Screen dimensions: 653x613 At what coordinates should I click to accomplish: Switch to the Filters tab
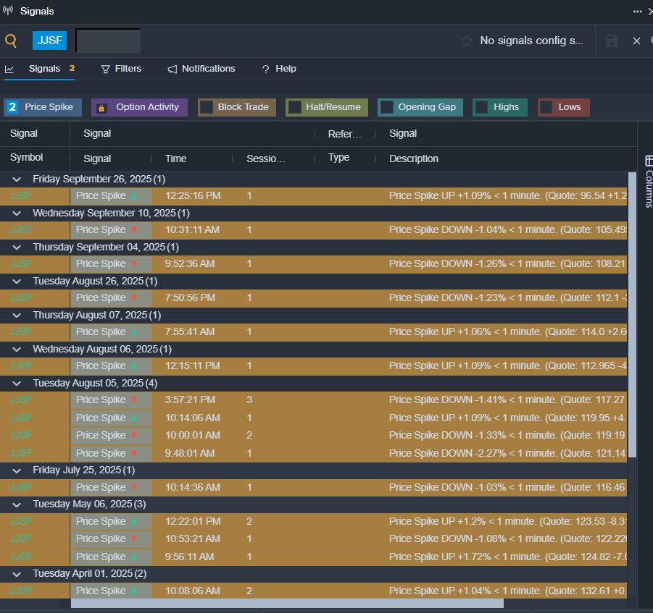(x=121, y=69)
